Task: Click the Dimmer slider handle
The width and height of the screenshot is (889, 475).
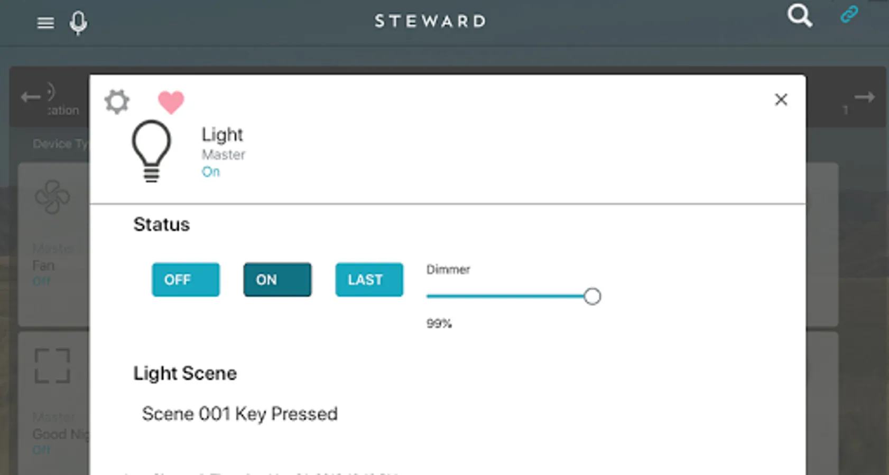Action: point(592,297)
